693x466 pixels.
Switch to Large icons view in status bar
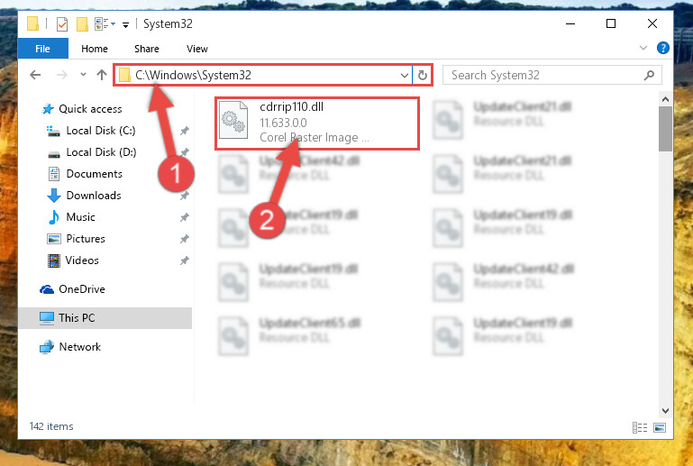click(x=660, y=427)
